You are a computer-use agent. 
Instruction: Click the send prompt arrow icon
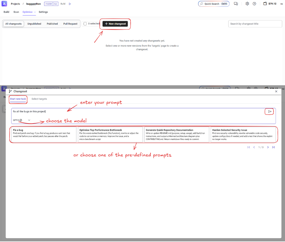(269, 111)
